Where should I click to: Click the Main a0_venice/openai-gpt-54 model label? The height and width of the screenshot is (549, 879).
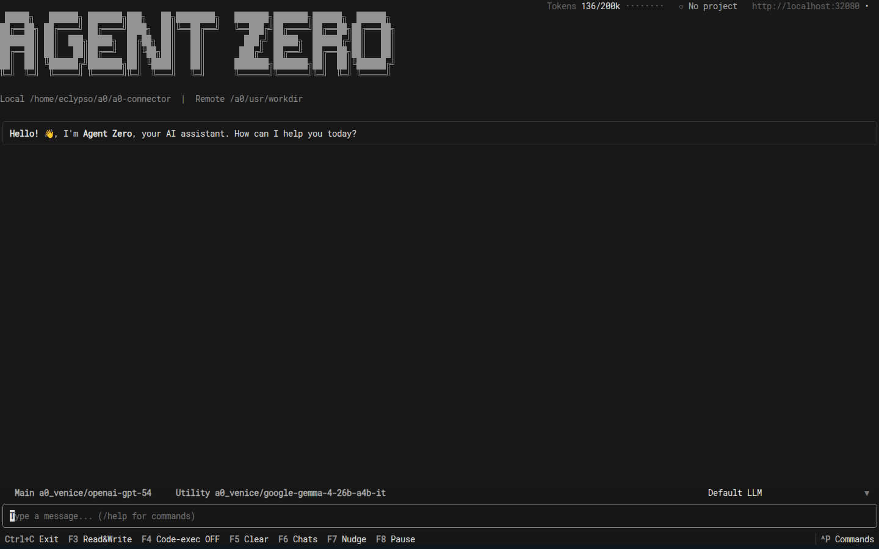point(83,493)
